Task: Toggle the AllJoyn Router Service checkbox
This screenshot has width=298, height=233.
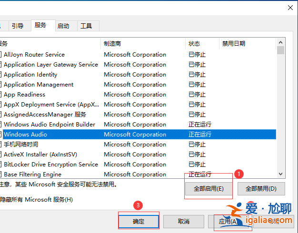Action: click(x=0, y=55)
